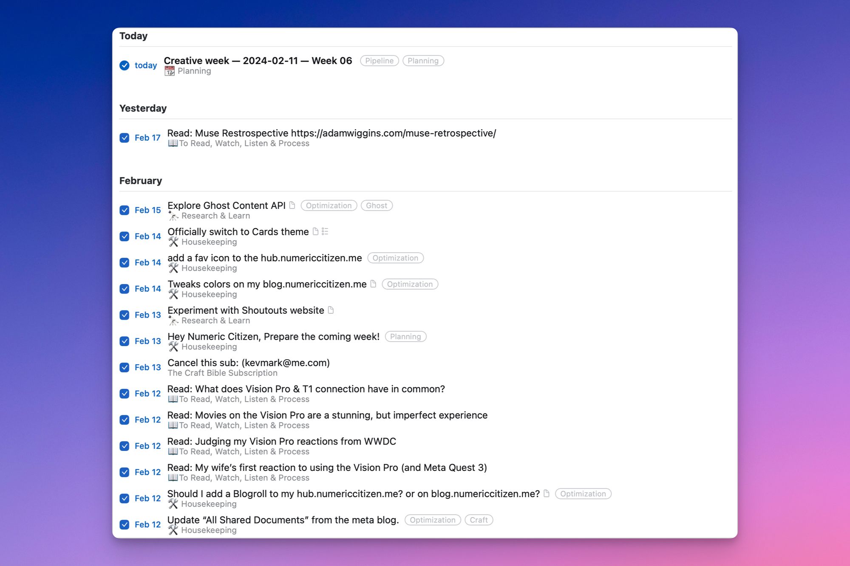Click the checklist icon on Officially switch to Cards theme

(x=325, y=231)
